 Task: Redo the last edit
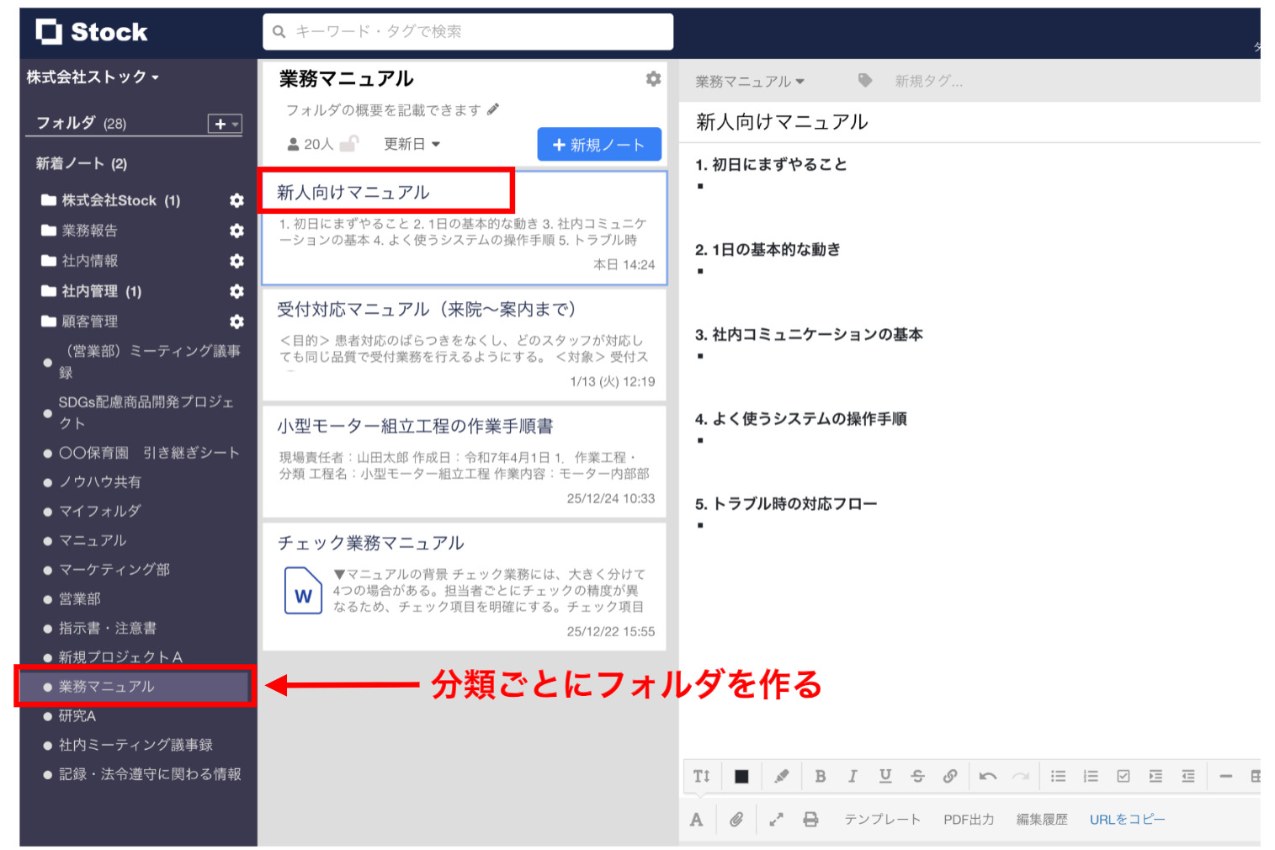[x=1020, y=776]
